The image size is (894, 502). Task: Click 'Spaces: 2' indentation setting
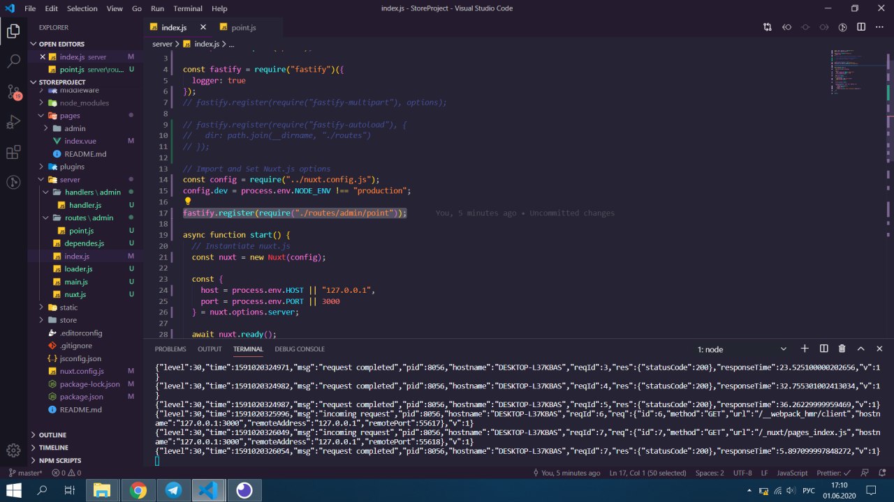[710, 473]
